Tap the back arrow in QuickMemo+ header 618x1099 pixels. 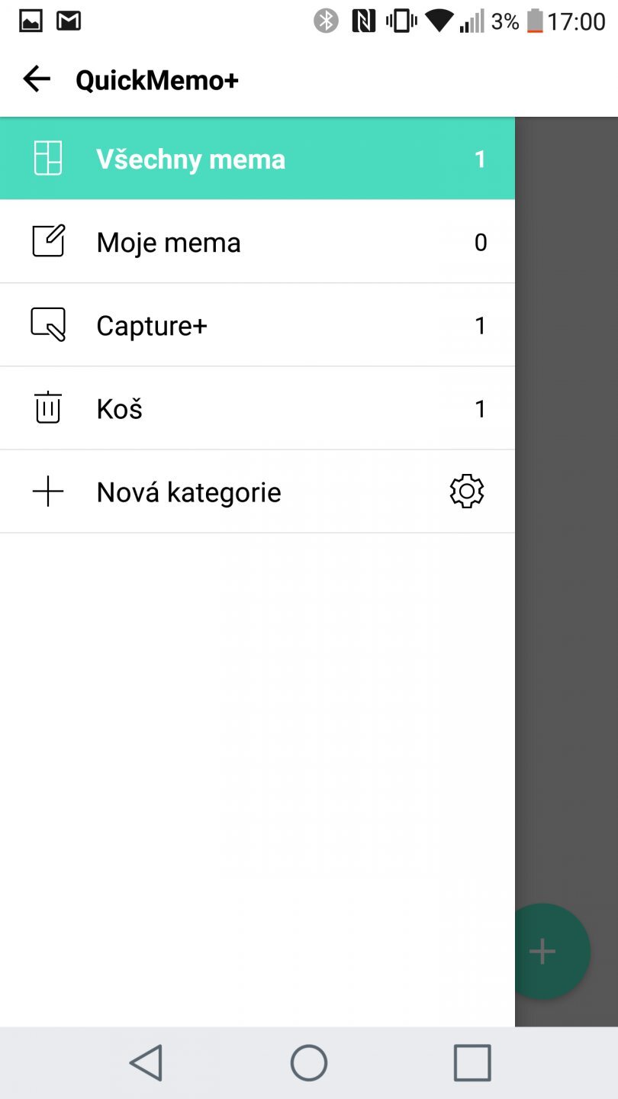pyautogui.click(x=36, y=79)
